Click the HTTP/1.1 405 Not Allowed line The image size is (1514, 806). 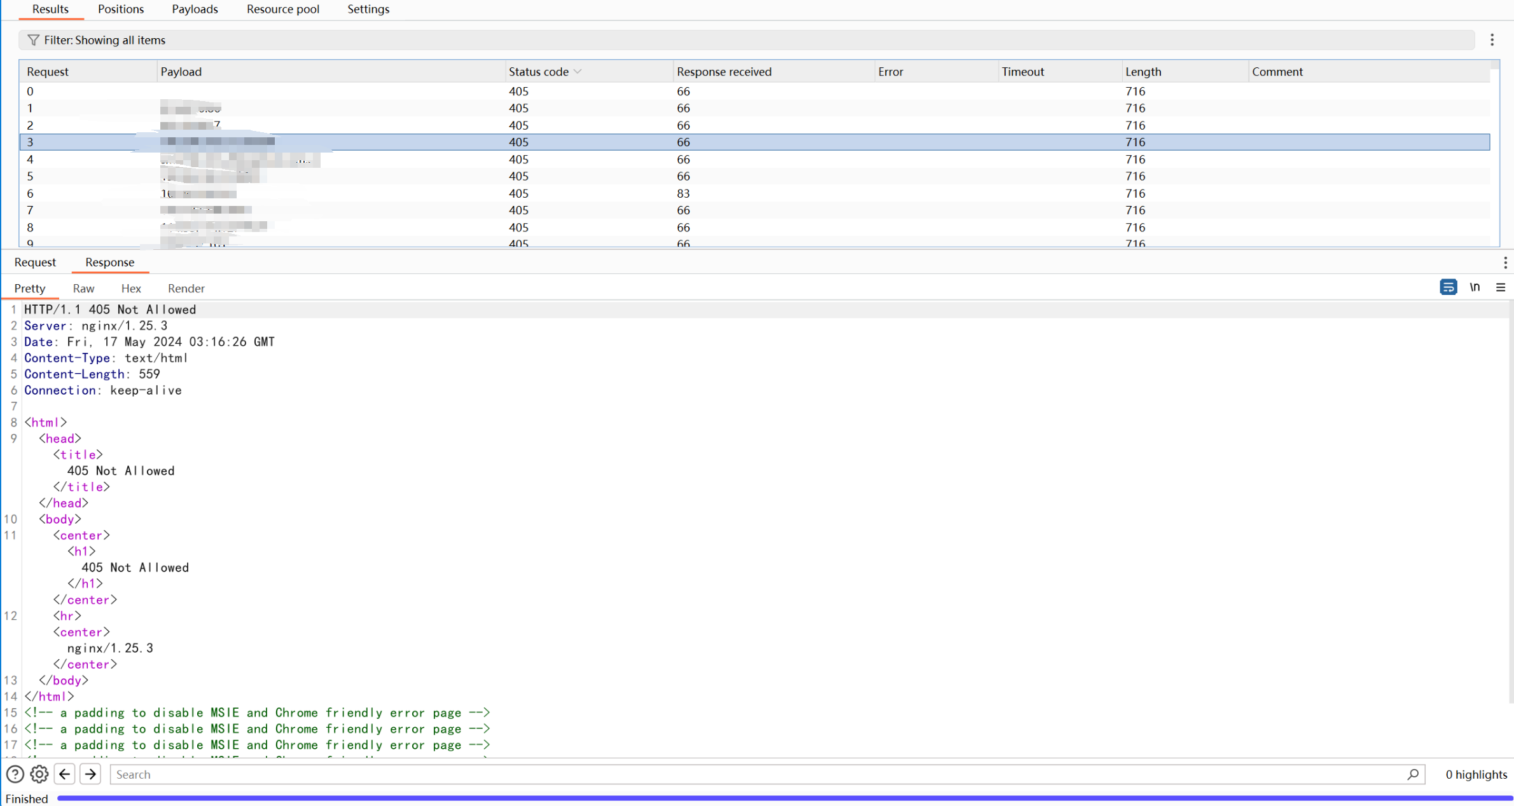point(110,310)
